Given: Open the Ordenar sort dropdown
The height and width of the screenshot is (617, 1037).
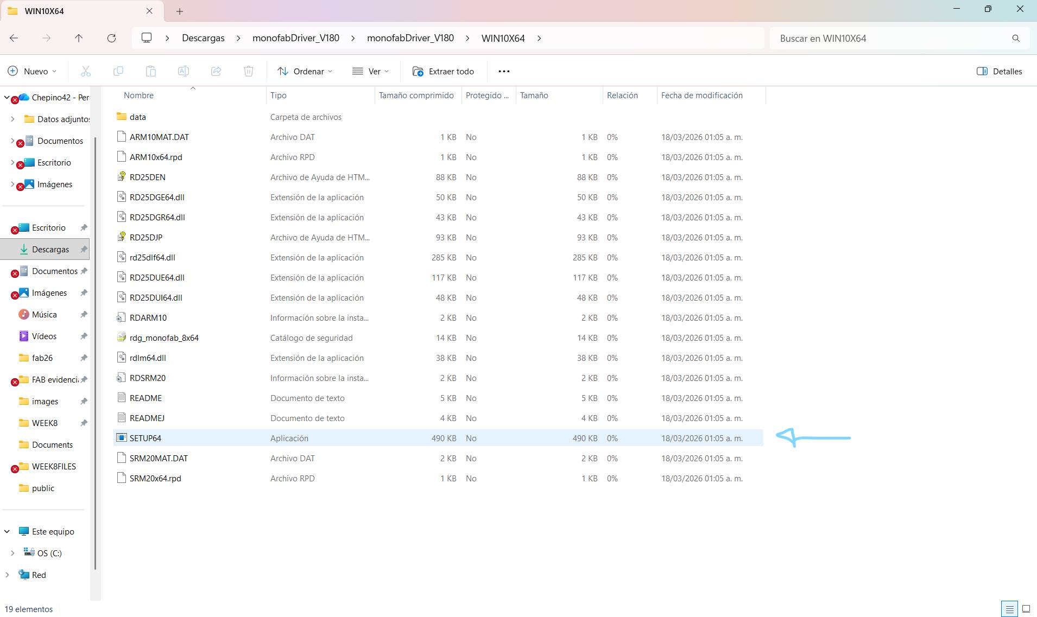Looking at the screenshot, I should (x=305, y=71).
